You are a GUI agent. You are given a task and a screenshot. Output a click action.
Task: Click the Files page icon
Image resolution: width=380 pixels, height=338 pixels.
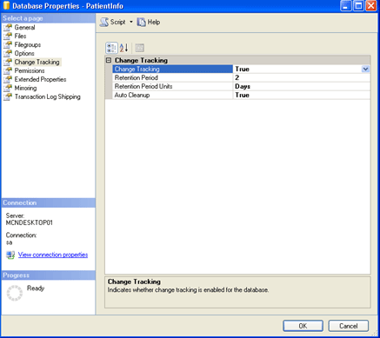[8, 36]
